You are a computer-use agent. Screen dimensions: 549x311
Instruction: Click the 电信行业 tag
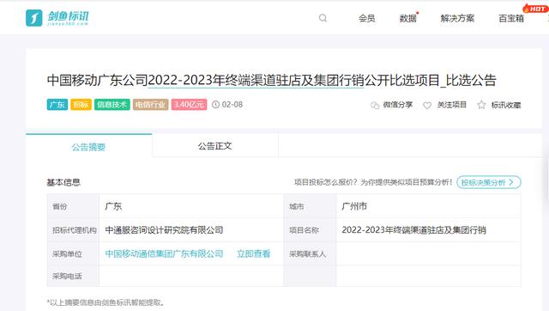click(x=151, y=105)
